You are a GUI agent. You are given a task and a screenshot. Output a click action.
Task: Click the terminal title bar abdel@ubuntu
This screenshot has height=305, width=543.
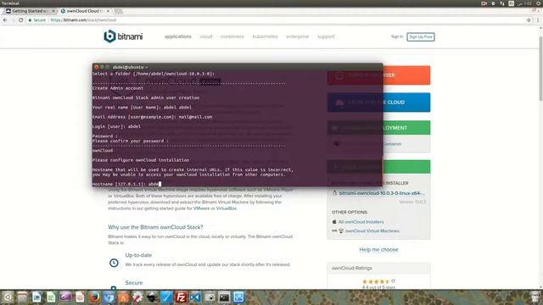click(238, 67)
